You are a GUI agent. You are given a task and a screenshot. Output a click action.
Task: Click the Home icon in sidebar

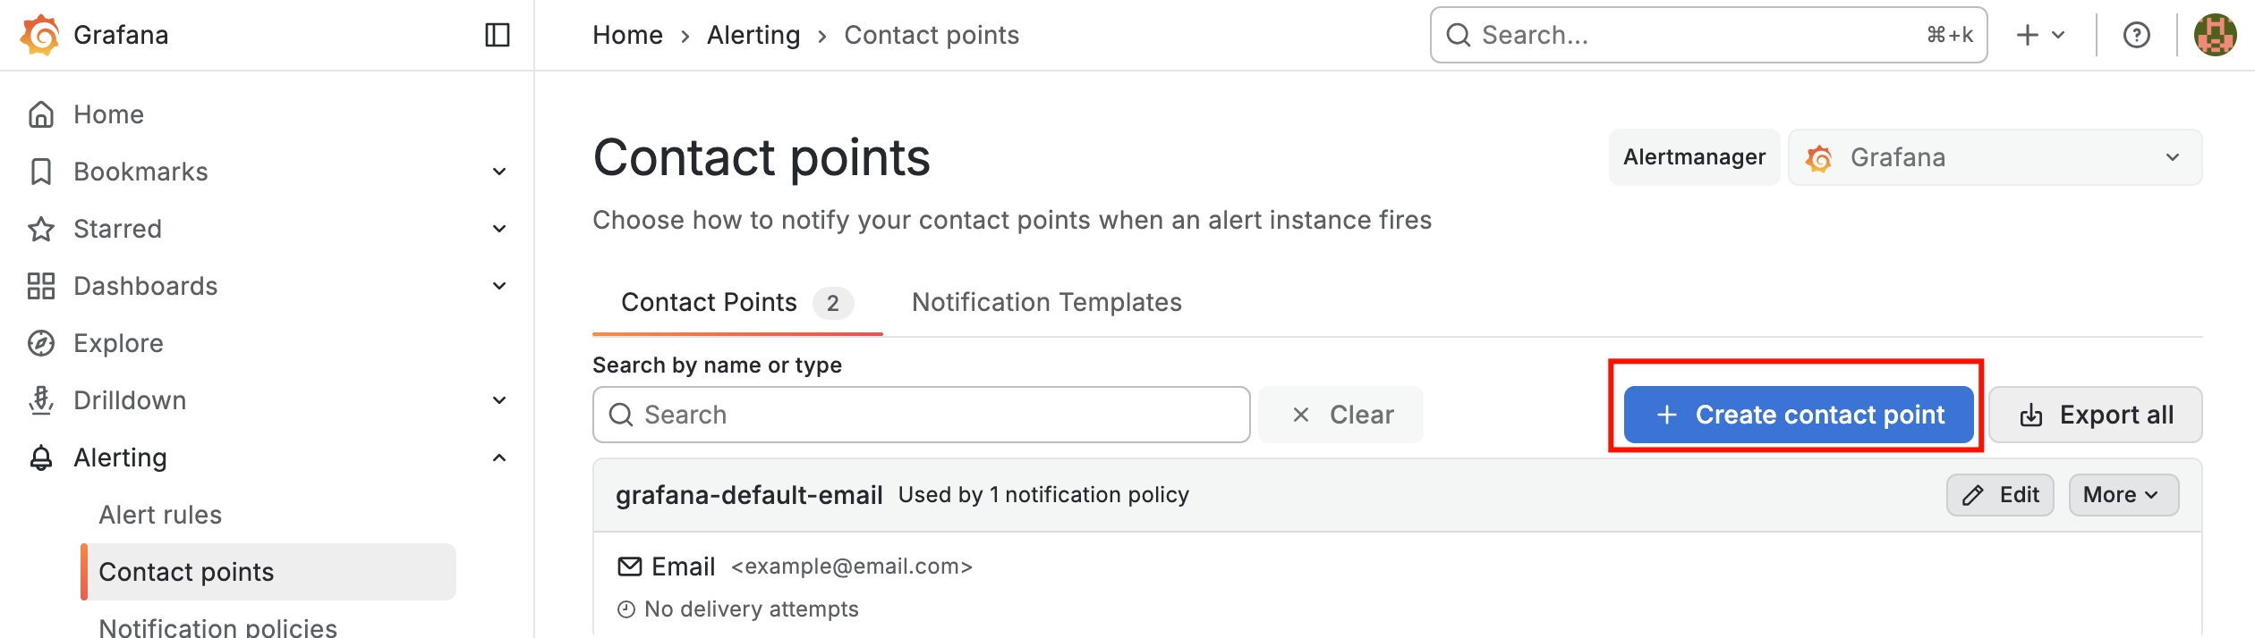pyautogui.click(x=41, y=114)
